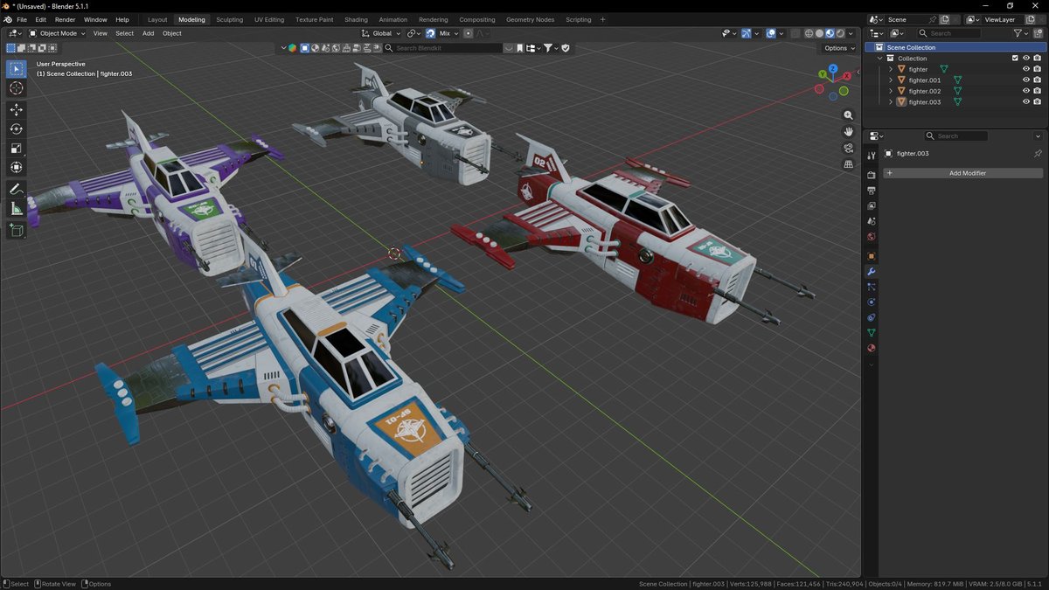The image size is (1049, 590).
Task: Open the World properties tab
Action: 872,237
